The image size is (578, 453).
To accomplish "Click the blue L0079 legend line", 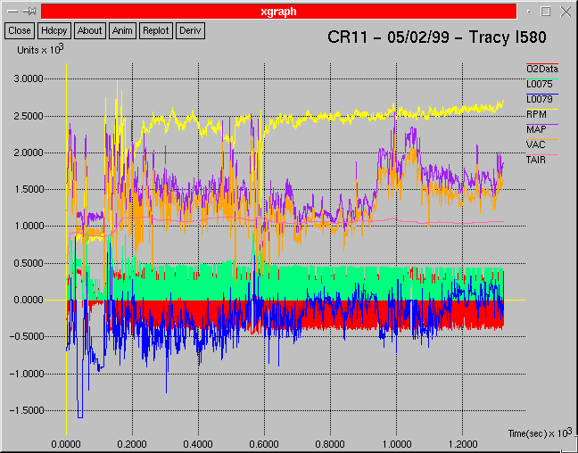I will coord(542,94).
